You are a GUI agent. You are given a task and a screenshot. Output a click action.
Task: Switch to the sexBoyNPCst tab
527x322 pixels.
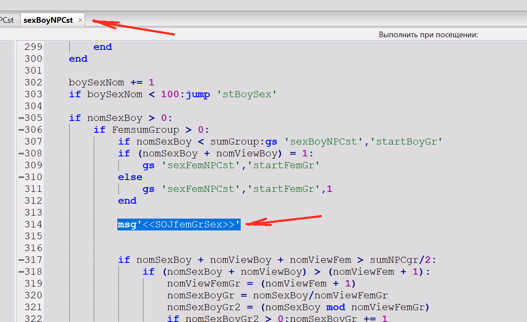point(48,20)
